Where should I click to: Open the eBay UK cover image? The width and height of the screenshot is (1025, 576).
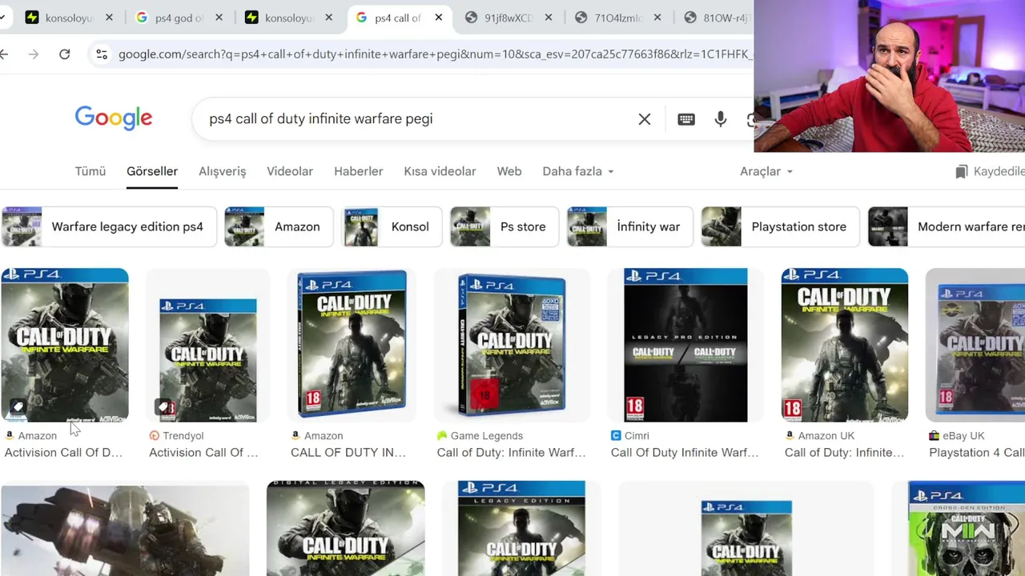click(x=975, y=345)
